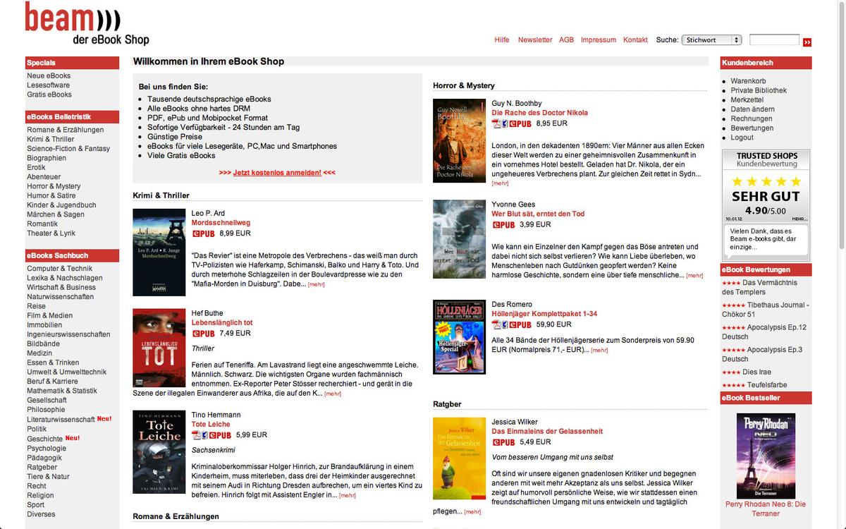This screenshot has width=846, height=529.
Task: Click the PDF icon for Tote Leiche
Action: 195,435
